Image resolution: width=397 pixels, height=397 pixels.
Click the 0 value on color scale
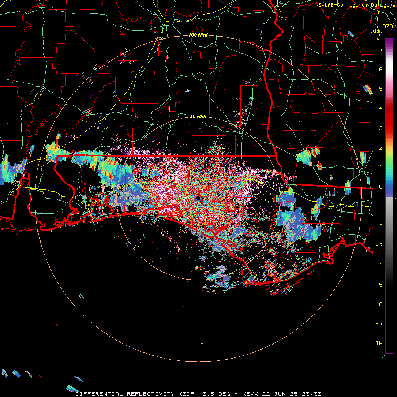click(x=381, y=187)
